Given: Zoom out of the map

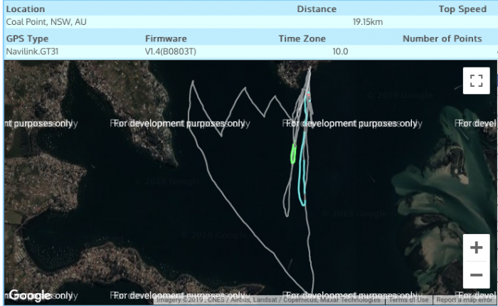Looking at the screenshot, I should pos(476,275).
